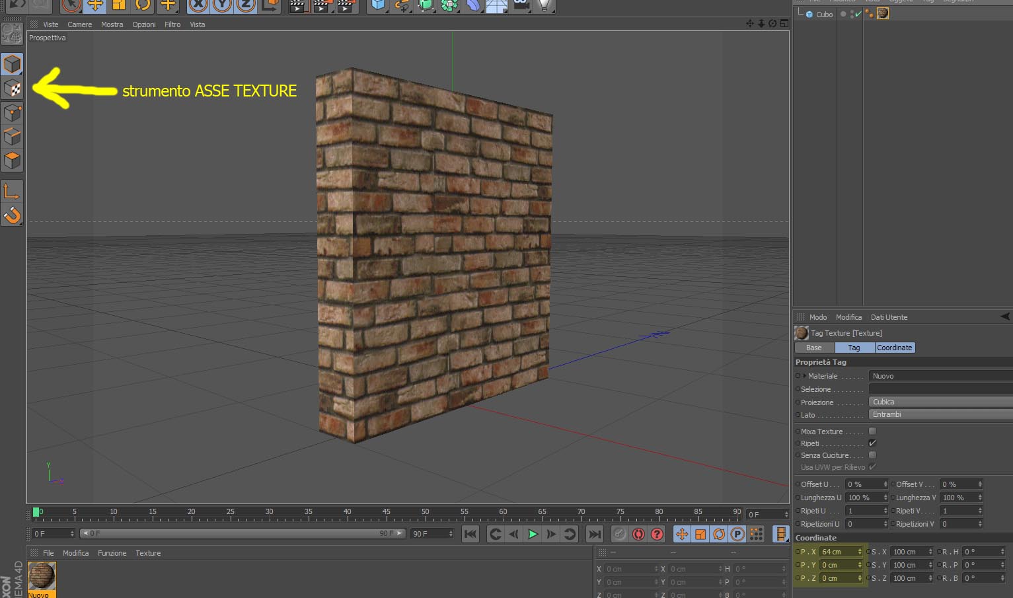Screen dimensions: 1013x598
Task: Toggle Y axis lock
Action: tap(222, 5)
